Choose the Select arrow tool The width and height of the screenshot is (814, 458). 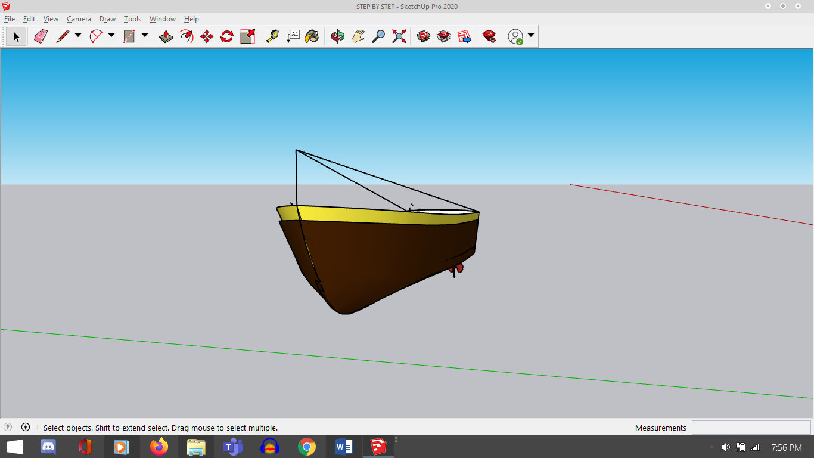click(x=17, y=36)
